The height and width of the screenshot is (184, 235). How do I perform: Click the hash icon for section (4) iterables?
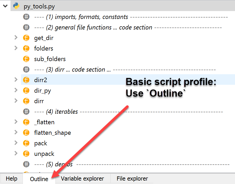click(x=26, y=111)
